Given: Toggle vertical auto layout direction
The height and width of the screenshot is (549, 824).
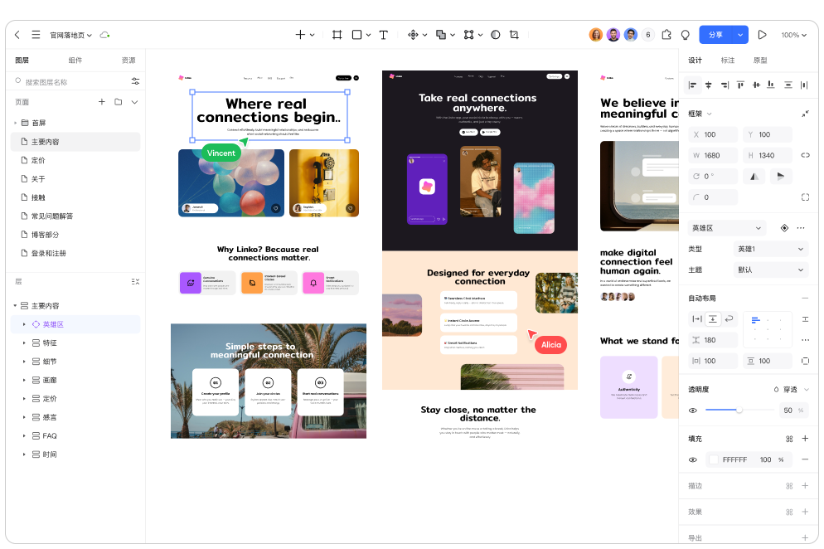Looking at the screenshot, I should 713,319.
